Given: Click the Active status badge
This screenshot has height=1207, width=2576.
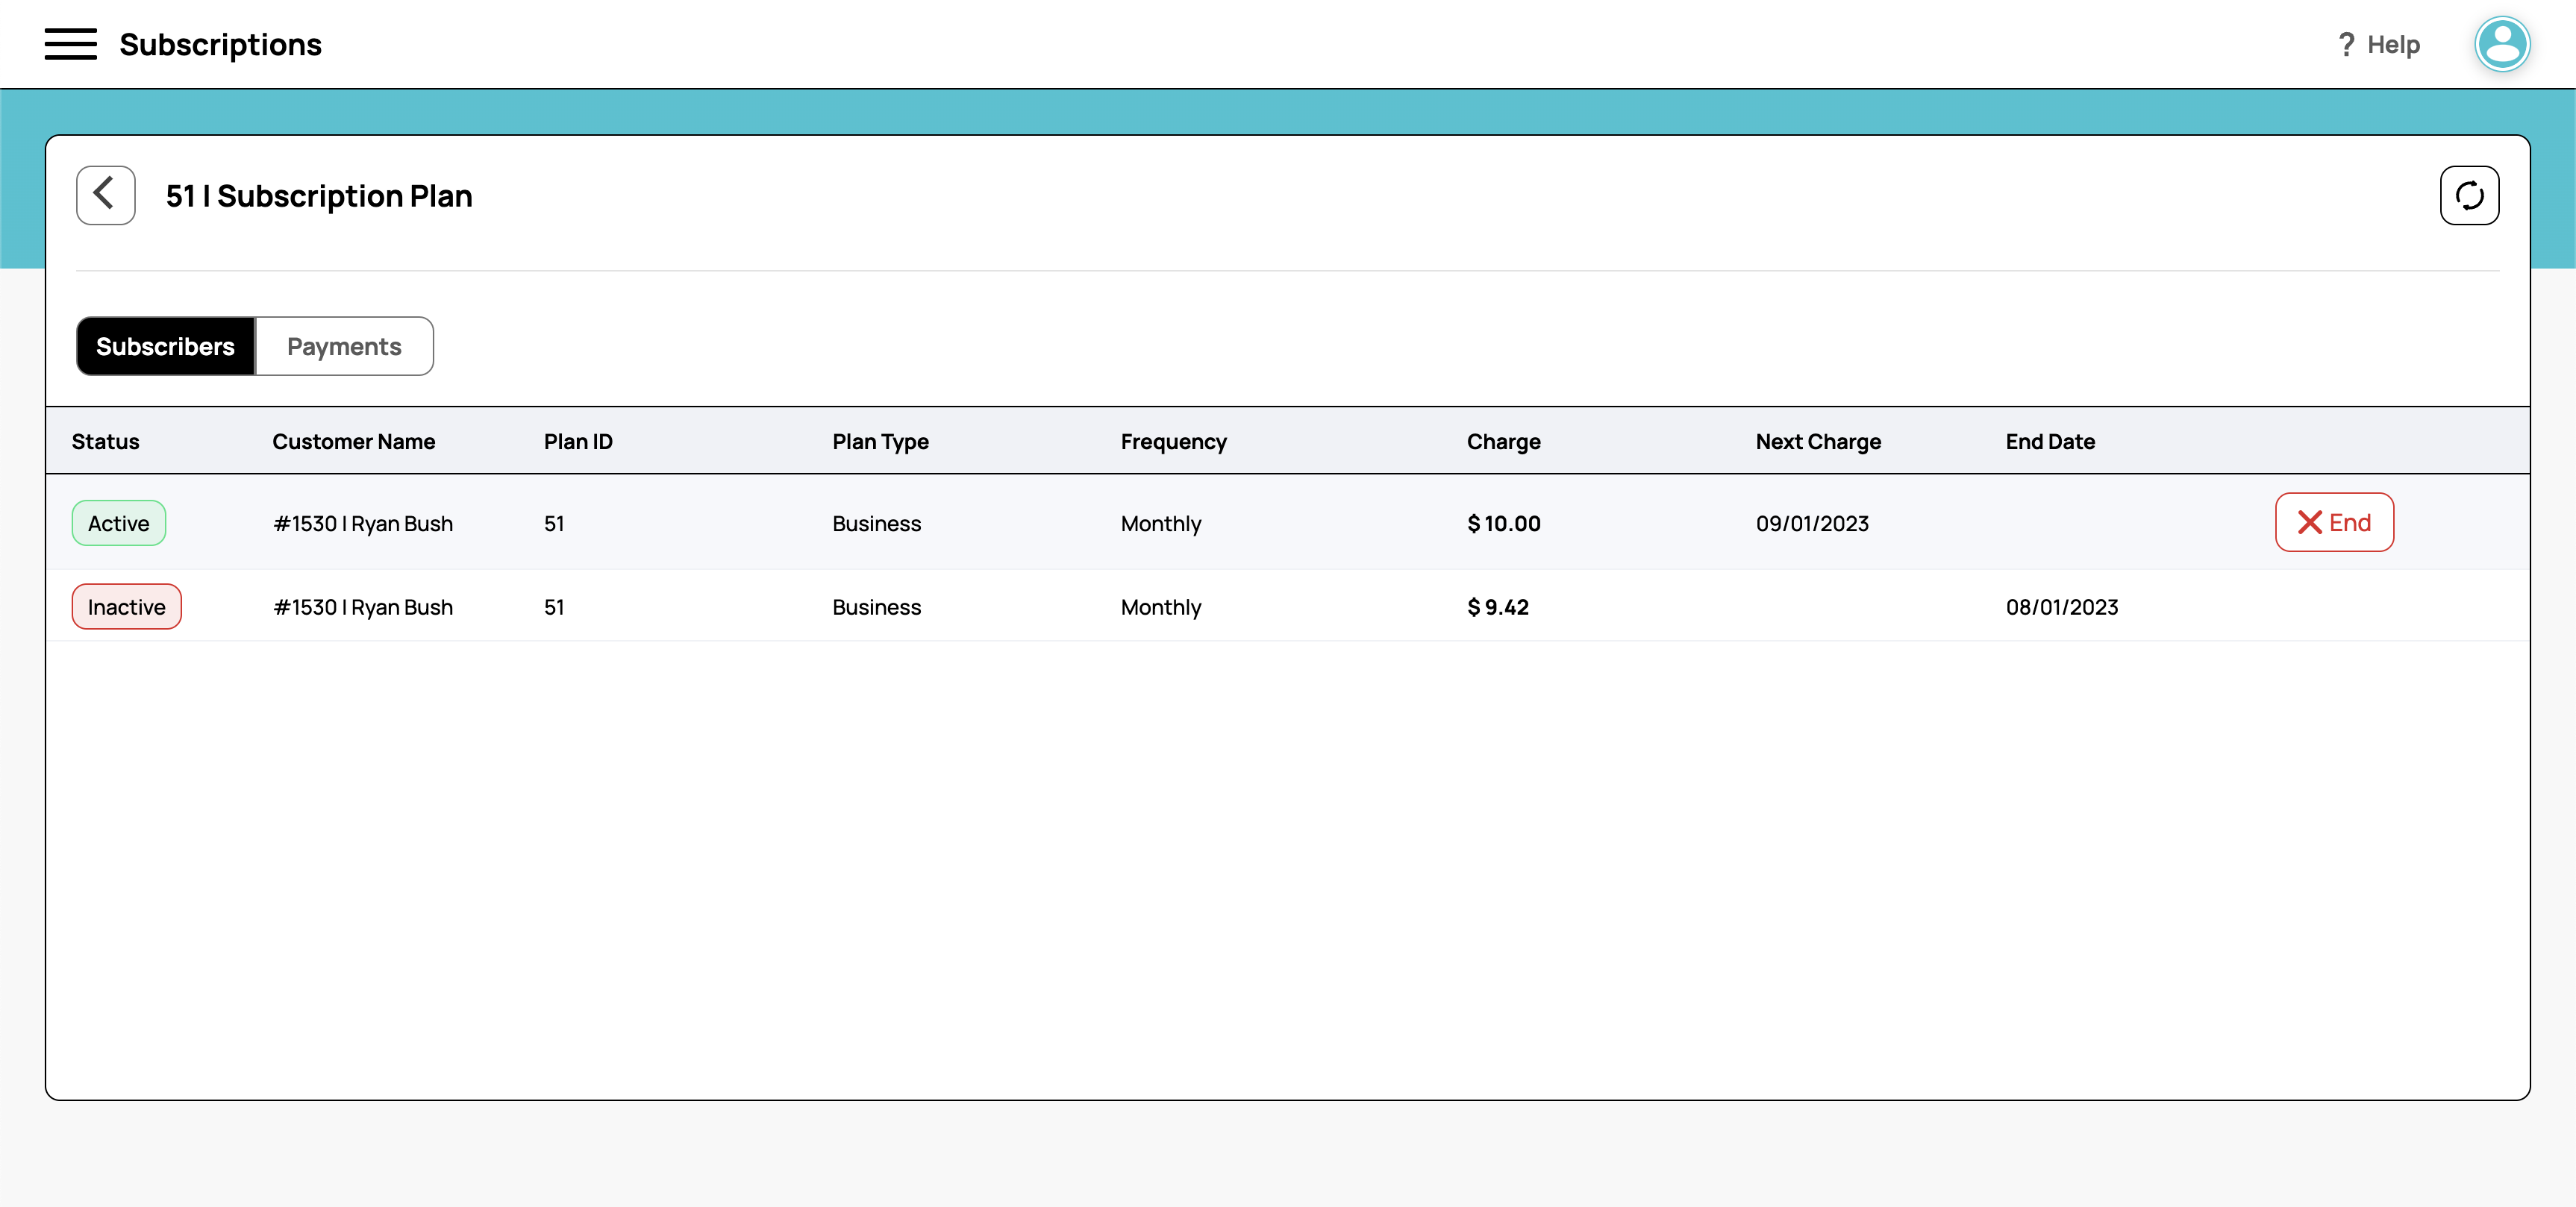Looking at the screenshot, I should (118, 523).
